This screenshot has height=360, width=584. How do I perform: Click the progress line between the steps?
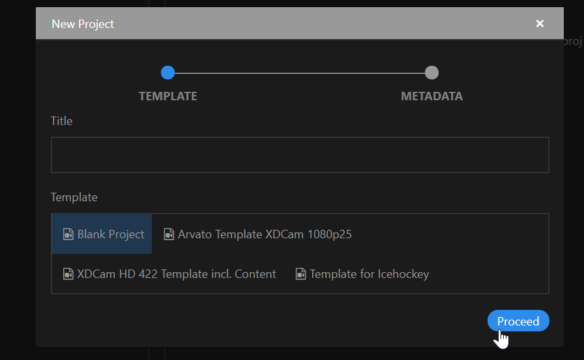point(299,73)
